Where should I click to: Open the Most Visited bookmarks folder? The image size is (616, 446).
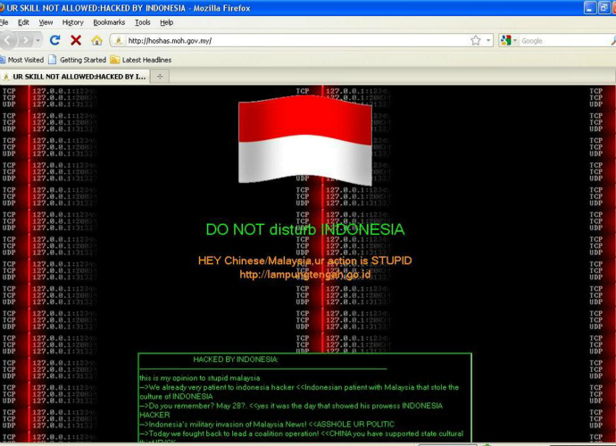(22, 60)
